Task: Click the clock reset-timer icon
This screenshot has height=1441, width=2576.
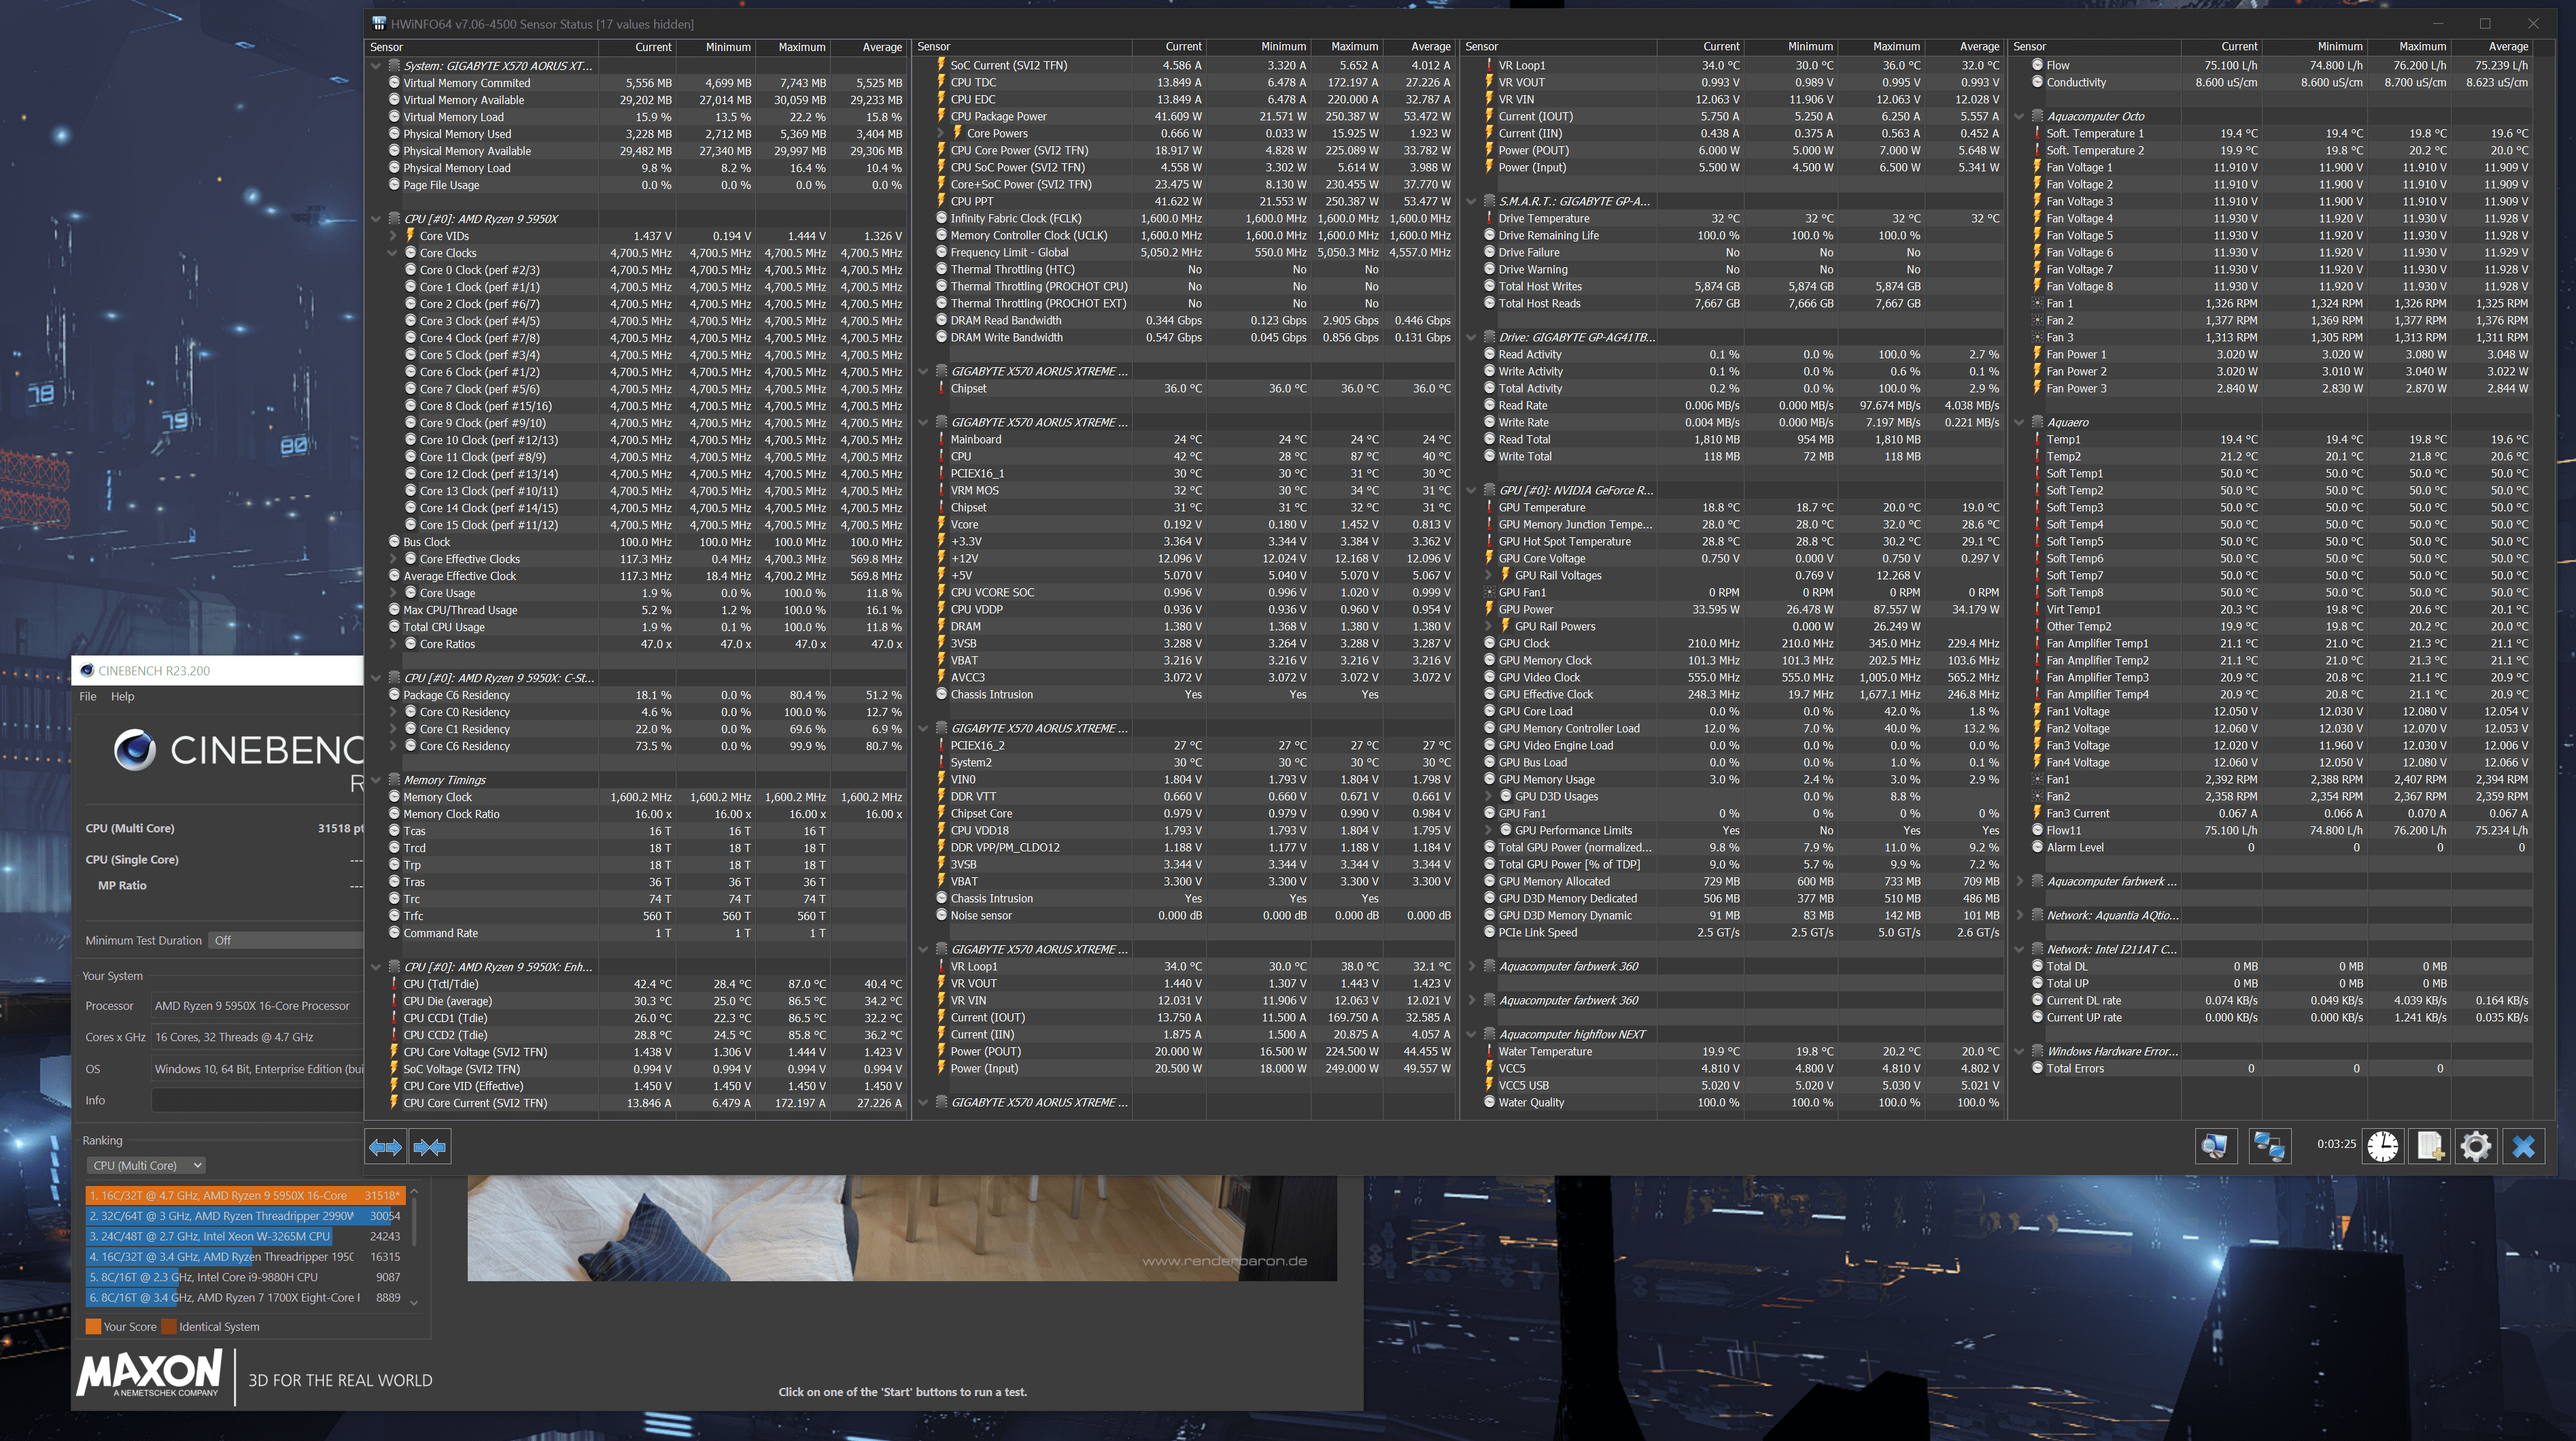Action: pos(2382,1146)
